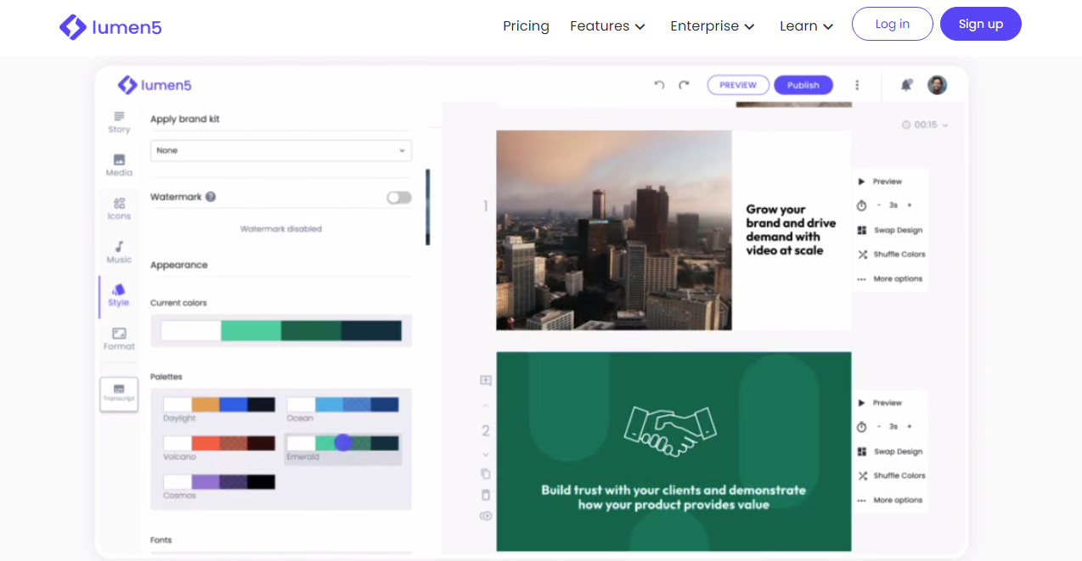The width and height of the screenshot is (1082, 561).
Task: Open the Transcript panel button
Action: (x=119, y=395)
